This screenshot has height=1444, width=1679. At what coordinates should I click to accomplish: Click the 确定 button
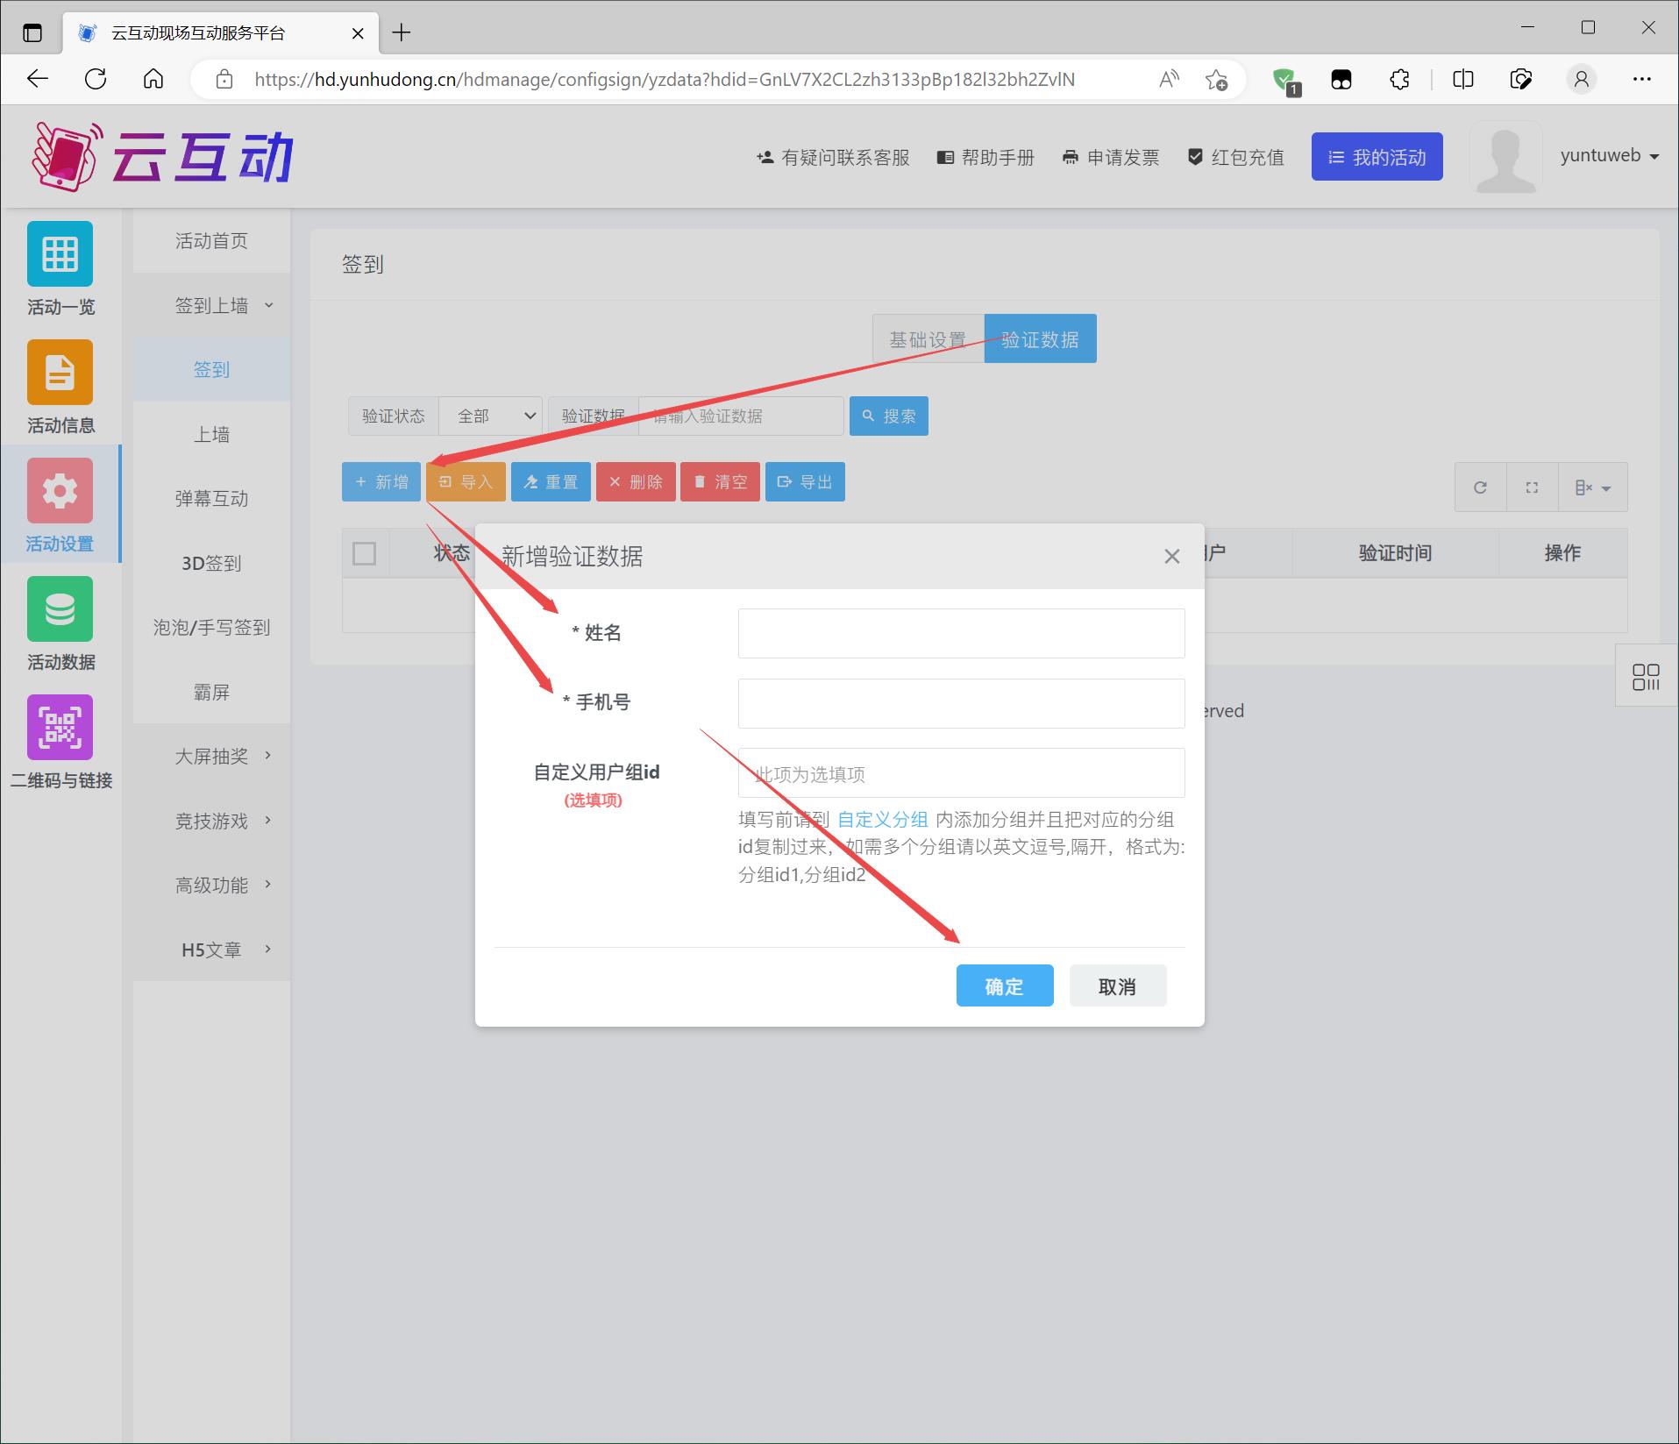(x=1004, y=986)
